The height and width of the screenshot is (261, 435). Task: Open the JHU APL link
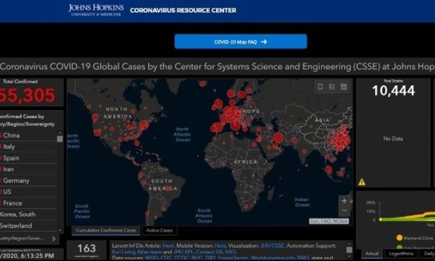pos(183,252)
